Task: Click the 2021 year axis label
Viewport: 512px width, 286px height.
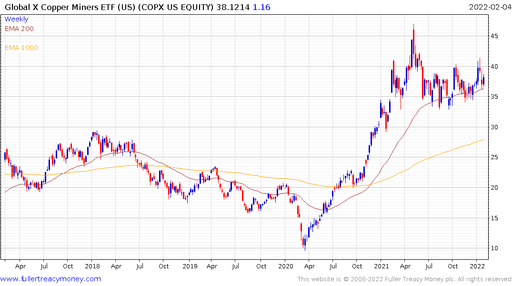Action: pyautogui.click(x=381, y=266)
